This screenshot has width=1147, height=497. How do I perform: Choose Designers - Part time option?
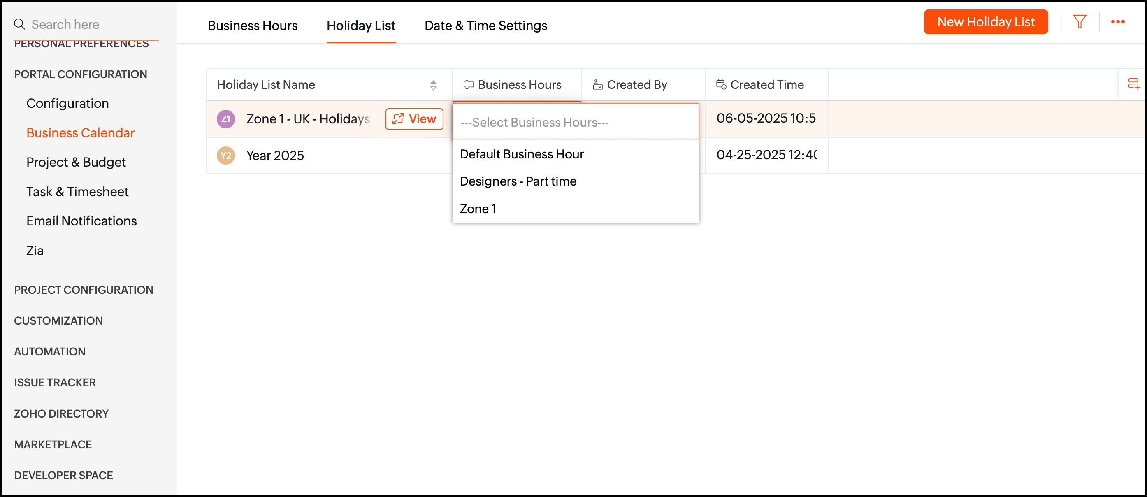pyautogui.click(x=576, y=181)
